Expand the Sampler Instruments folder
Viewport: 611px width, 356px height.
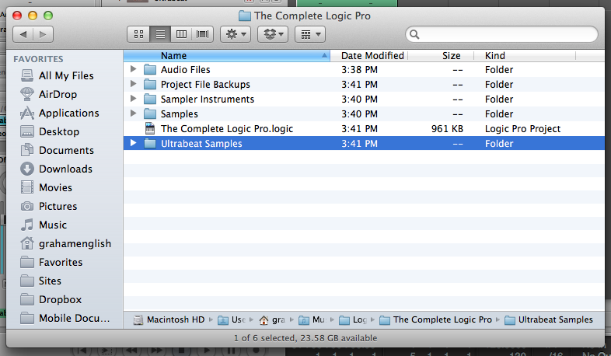(x=134, y=99)
